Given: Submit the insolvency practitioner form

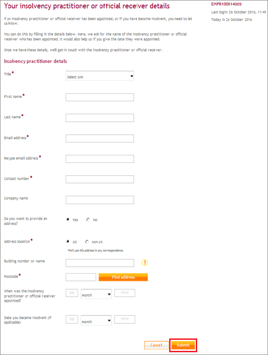Looking at the screenshot, I should click(x=183, y=345).
